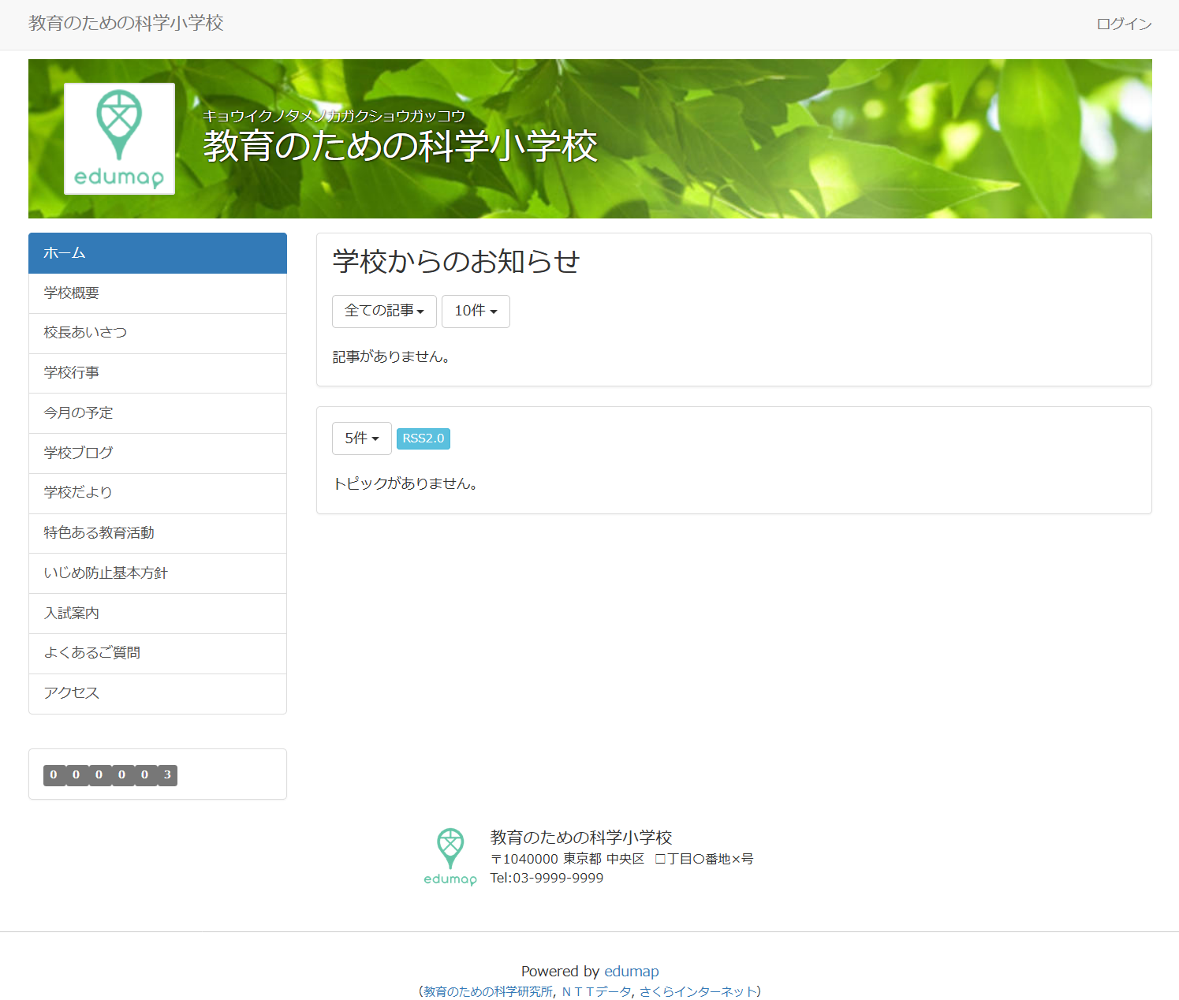This screenshot has width=1179, height=1000.
Task: Expand the 全ての記事 category dropdown
Action: (x=384, y=312)
